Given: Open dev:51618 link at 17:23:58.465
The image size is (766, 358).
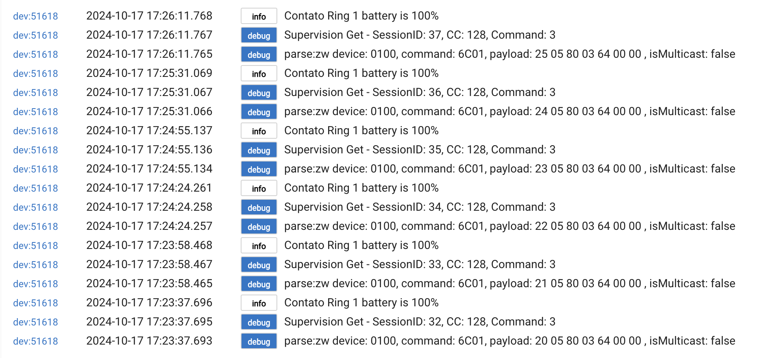Looking at the screenshot, I should [35, 284].
